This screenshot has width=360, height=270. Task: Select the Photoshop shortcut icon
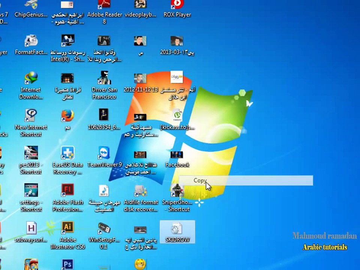tap(67, 264)
